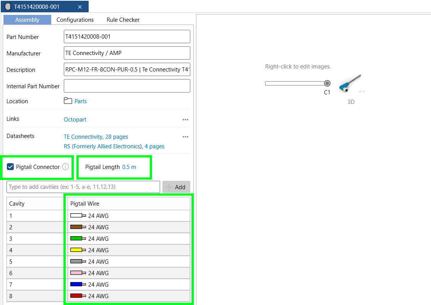This screenshot has height=305, width=431.
Task: Open the Rule Checker tab
Action: pos(123,20)
